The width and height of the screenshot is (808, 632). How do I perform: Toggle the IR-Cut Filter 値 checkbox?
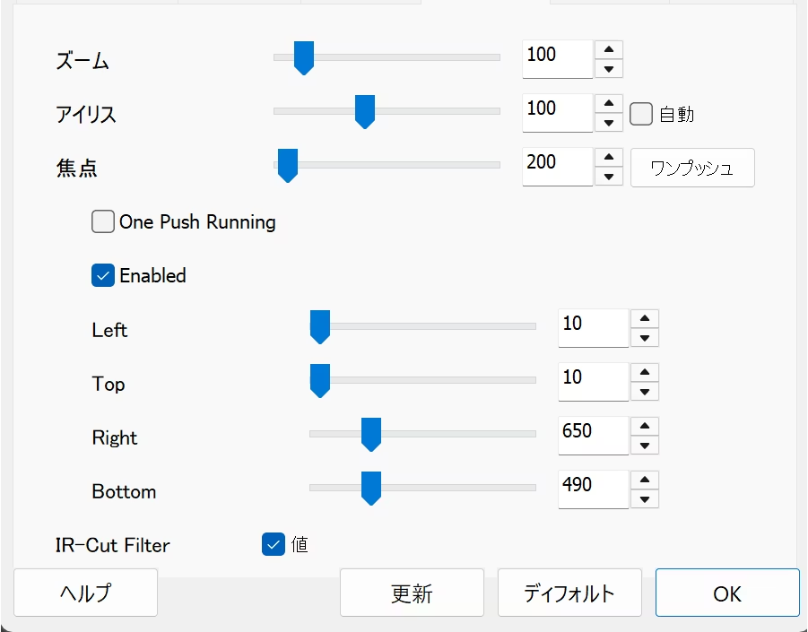click(x=274, y=543)
